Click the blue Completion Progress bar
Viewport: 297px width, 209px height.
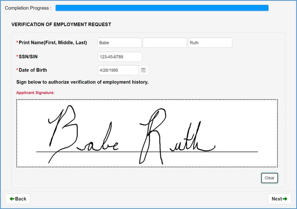(162, 8)
